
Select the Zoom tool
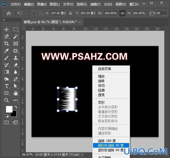pyautogui.click(x=7, y=100)
